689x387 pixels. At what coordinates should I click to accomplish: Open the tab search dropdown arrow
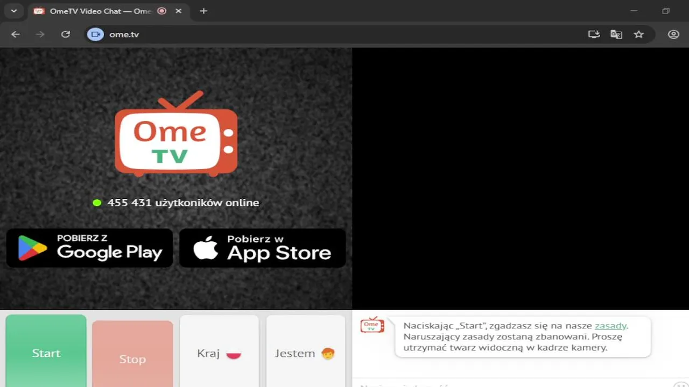[14, 11]
